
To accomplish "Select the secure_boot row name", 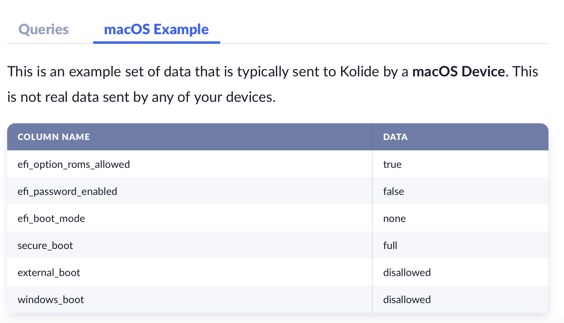I will [45, 245].
